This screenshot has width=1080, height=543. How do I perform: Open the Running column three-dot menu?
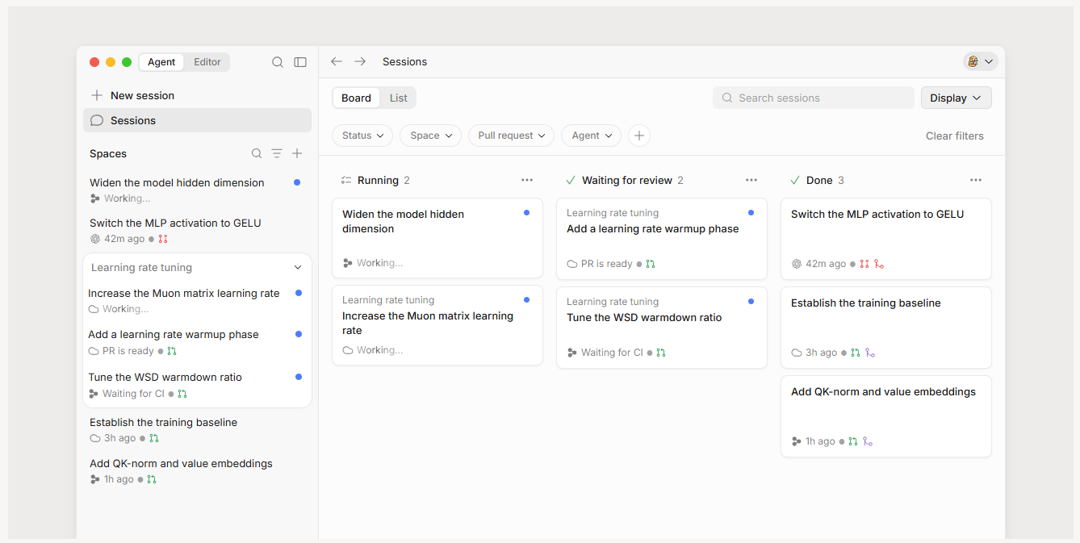(527, 180)
